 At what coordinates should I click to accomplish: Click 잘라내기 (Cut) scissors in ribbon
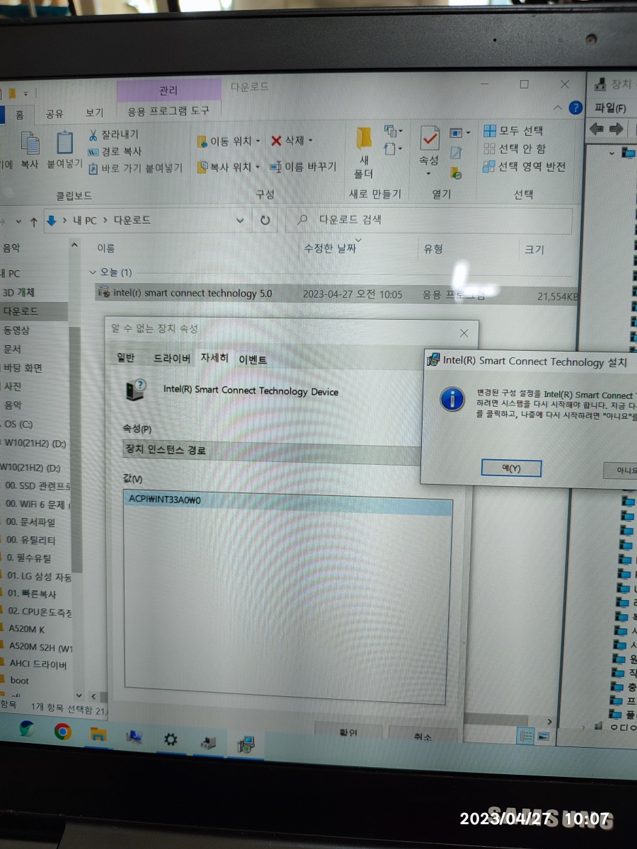coord(113,134)
